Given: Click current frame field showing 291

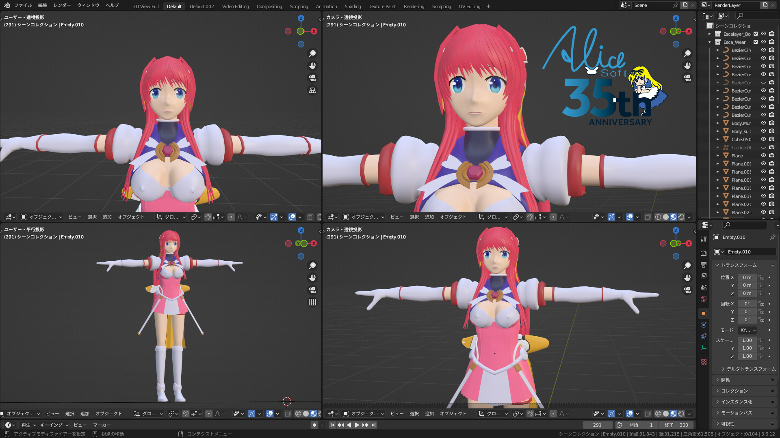Looking at the screenshot, I should 597,425.
